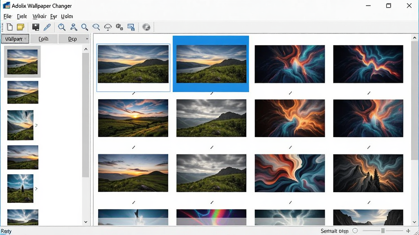419x235 pixels.
Task: Click the "Reity" status bar text
Action: (6, 231)
